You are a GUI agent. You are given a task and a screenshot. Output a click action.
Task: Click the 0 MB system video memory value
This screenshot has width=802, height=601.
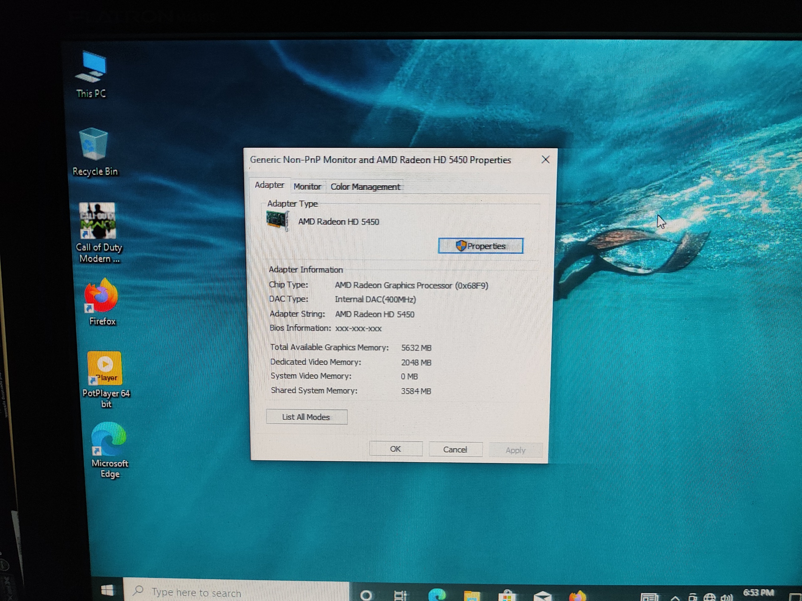[x=409, y=376]
